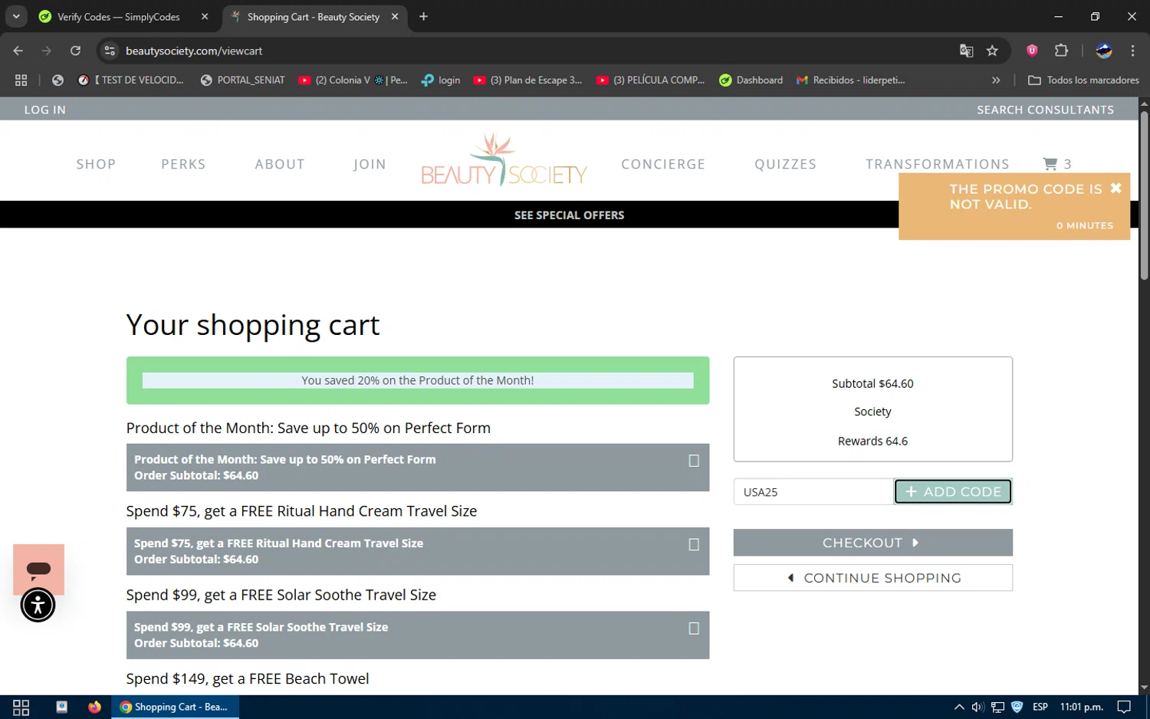The image size is (1150, 719).
Task: Click the ESP language indicator in taskbar
Action: [1040, 707]
